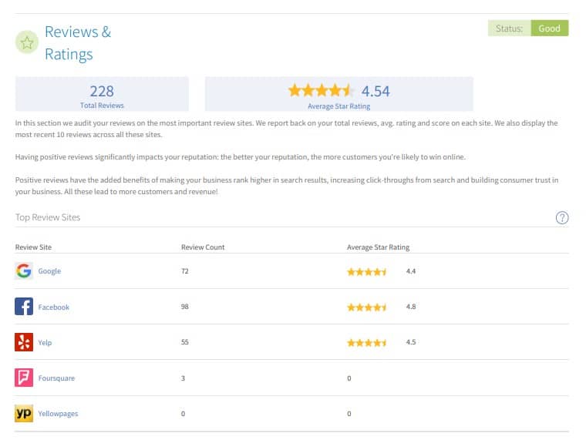This screenshot has height=440, width=586.
Task: Open the Yellowpages review site link
Action: (x=58, y=414)
